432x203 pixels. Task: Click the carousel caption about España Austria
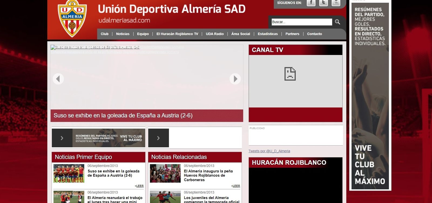(x=123, y=115)
